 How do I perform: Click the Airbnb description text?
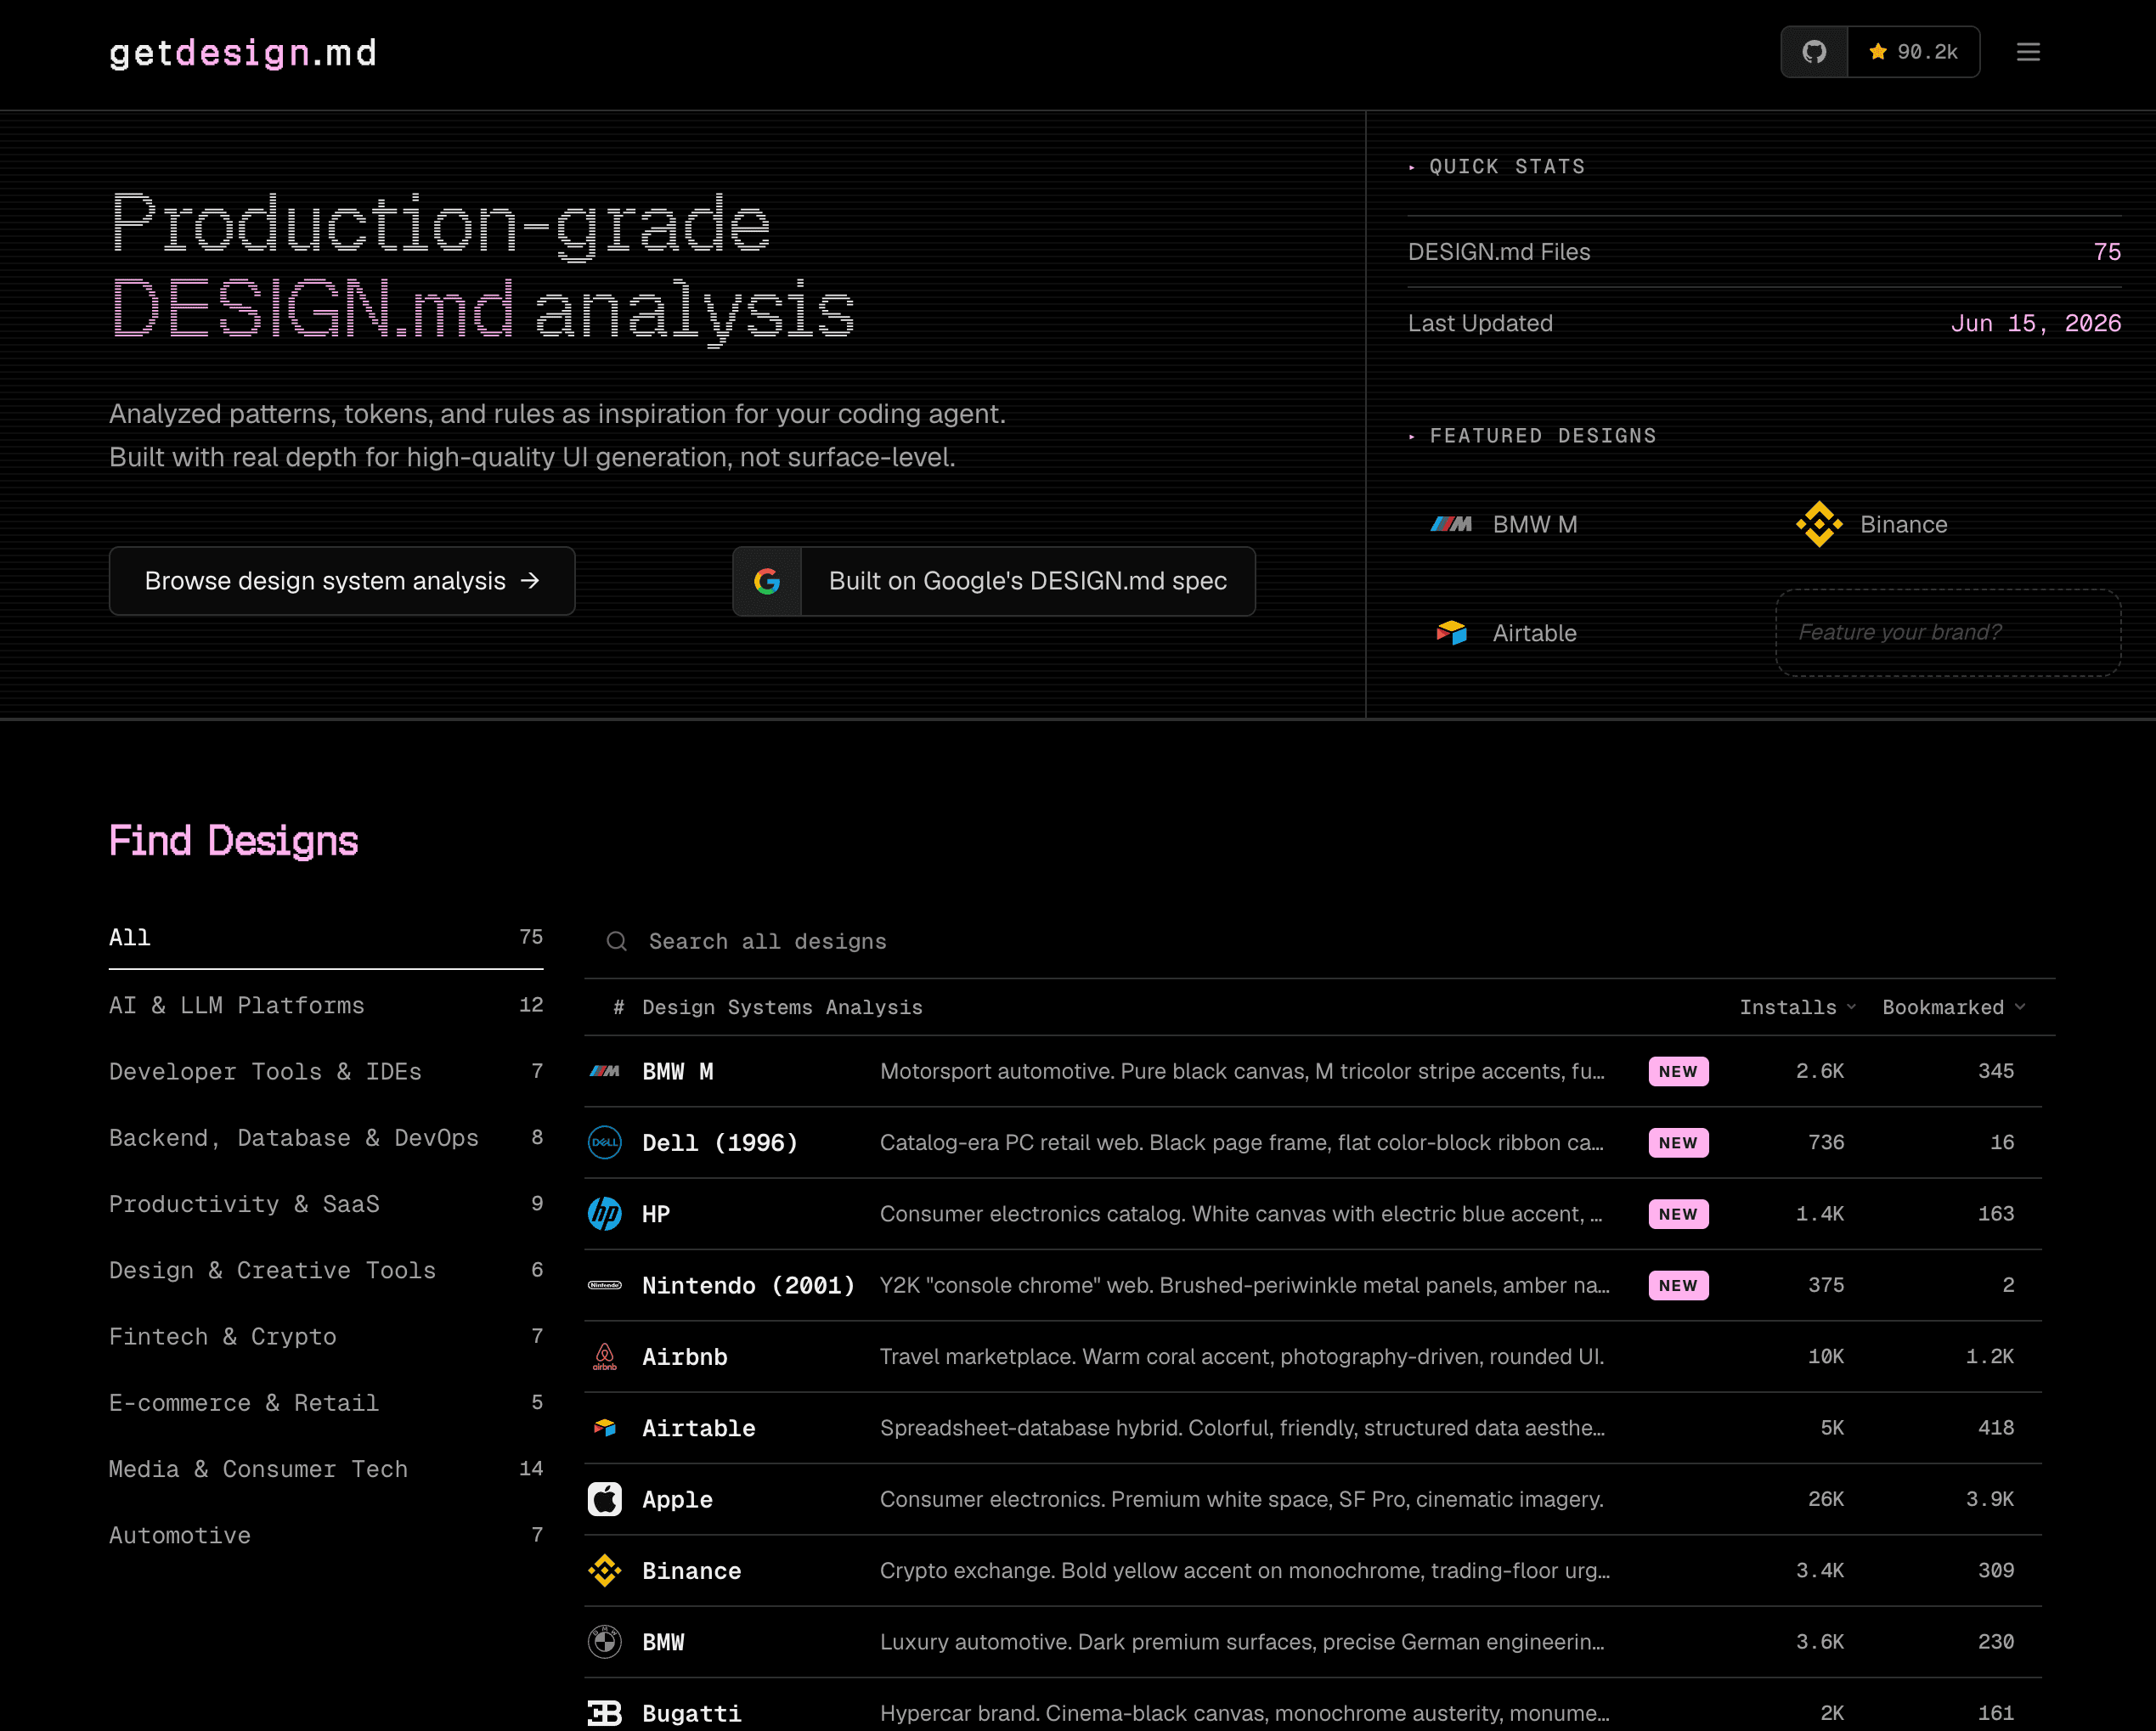(x=1242, y=1357)
